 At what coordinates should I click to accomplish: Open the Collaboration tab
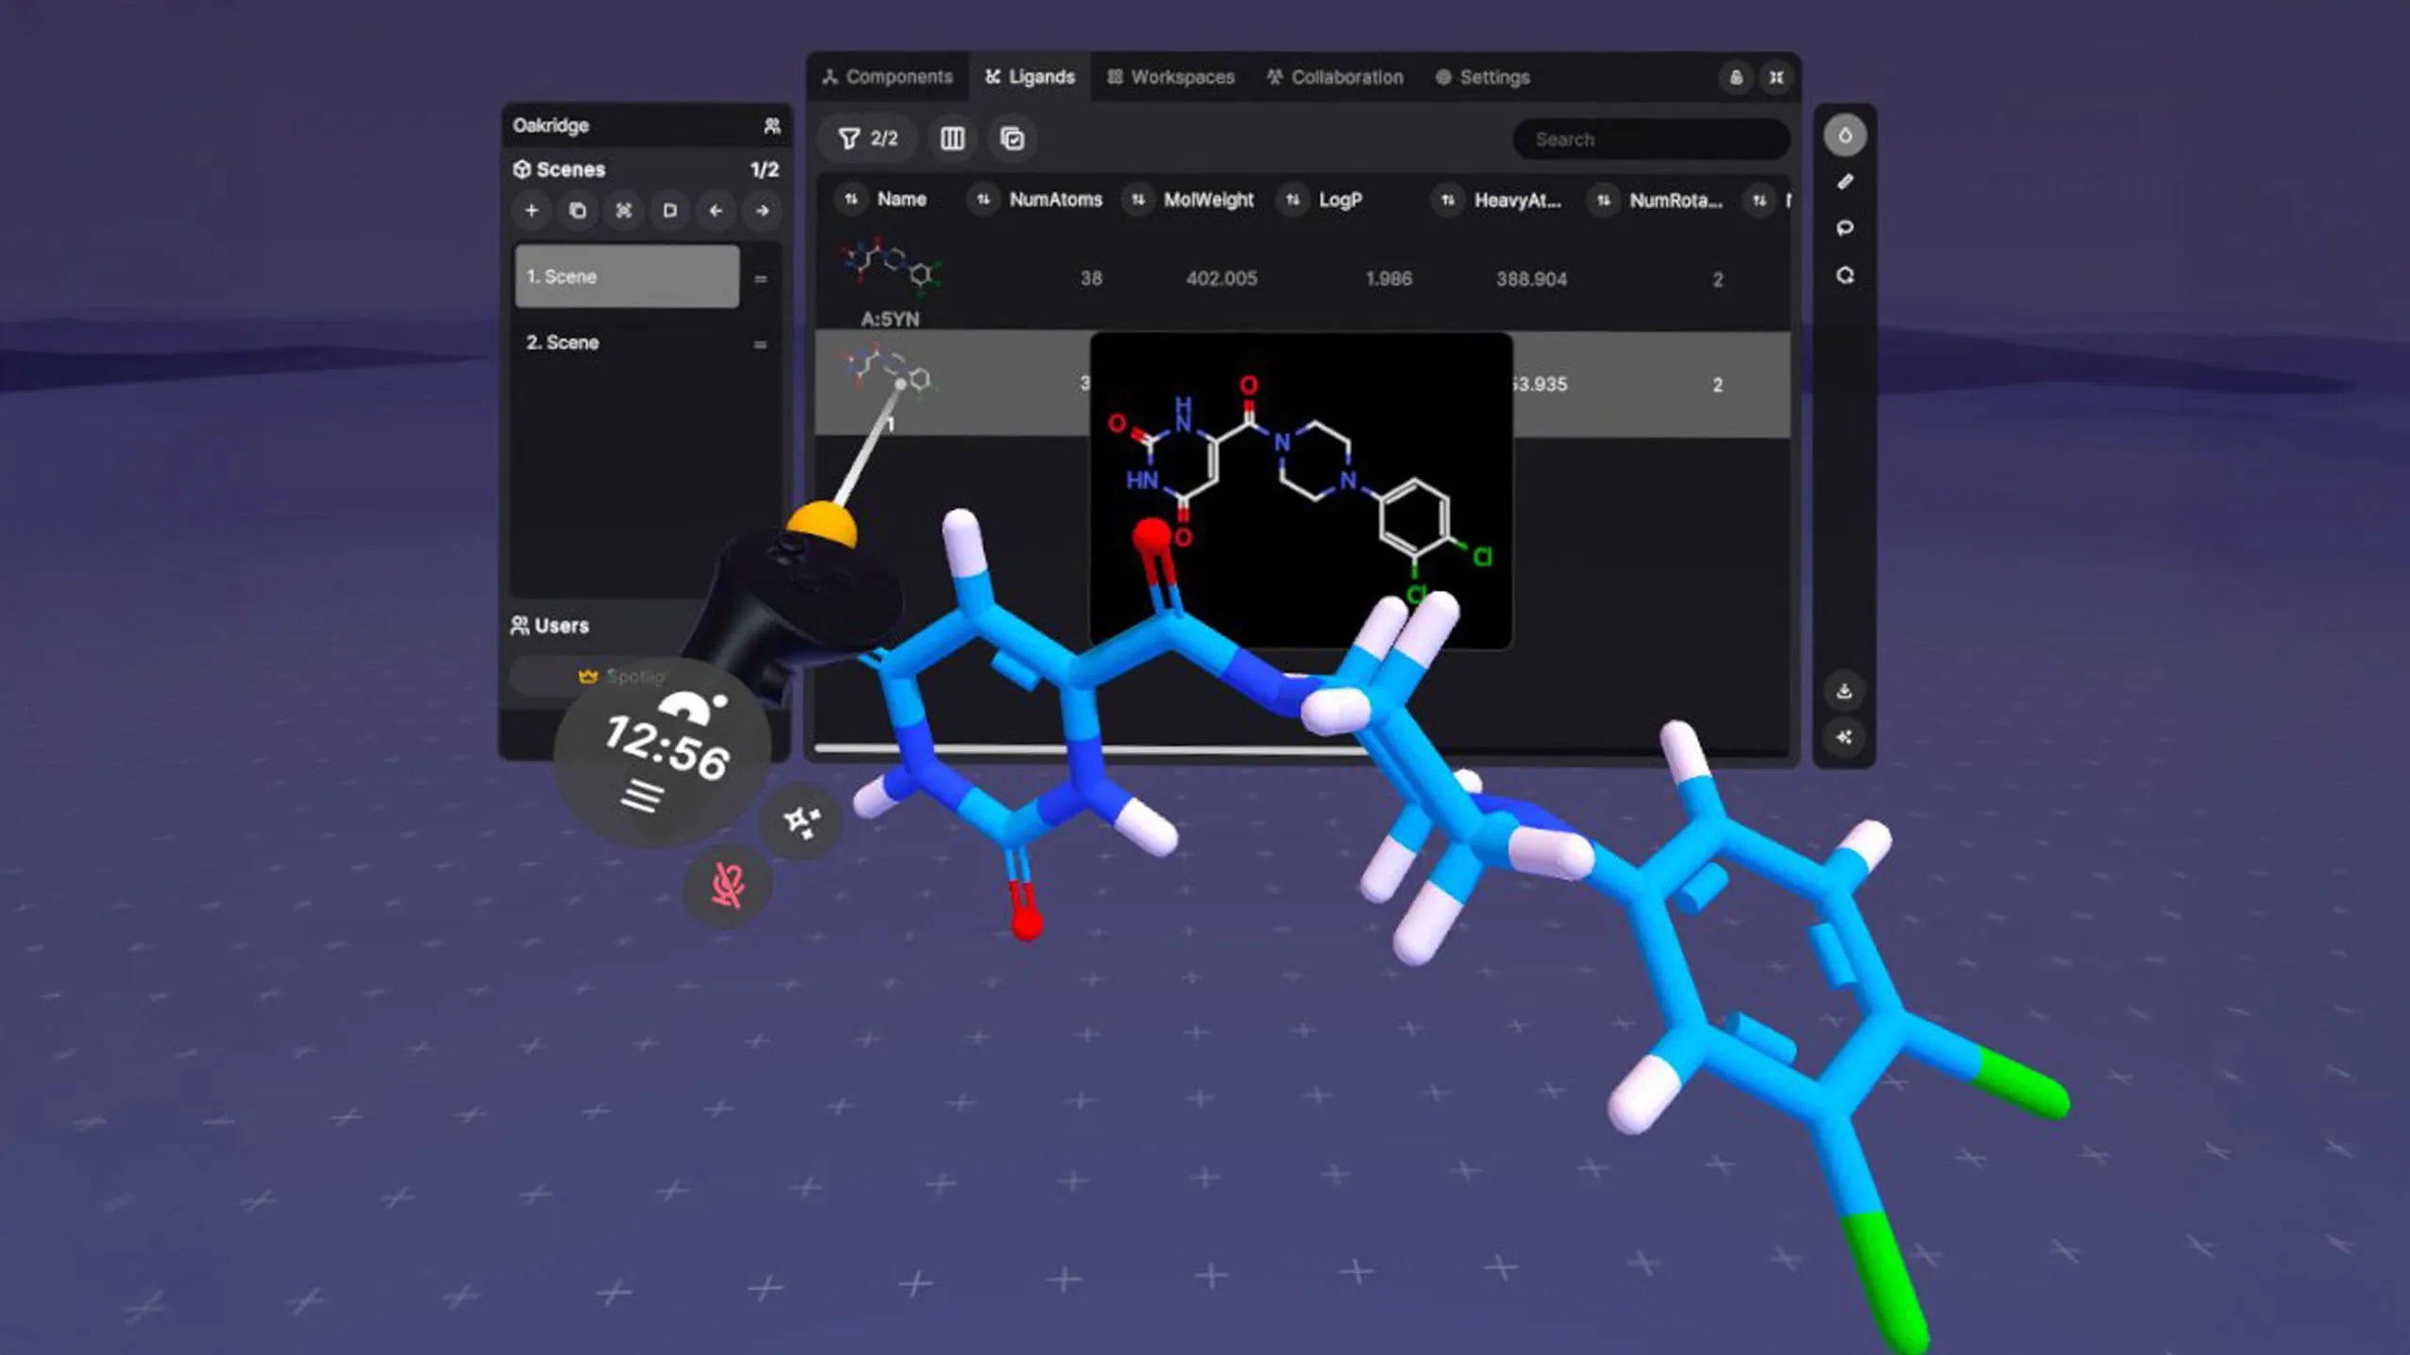click(1334, 77)
